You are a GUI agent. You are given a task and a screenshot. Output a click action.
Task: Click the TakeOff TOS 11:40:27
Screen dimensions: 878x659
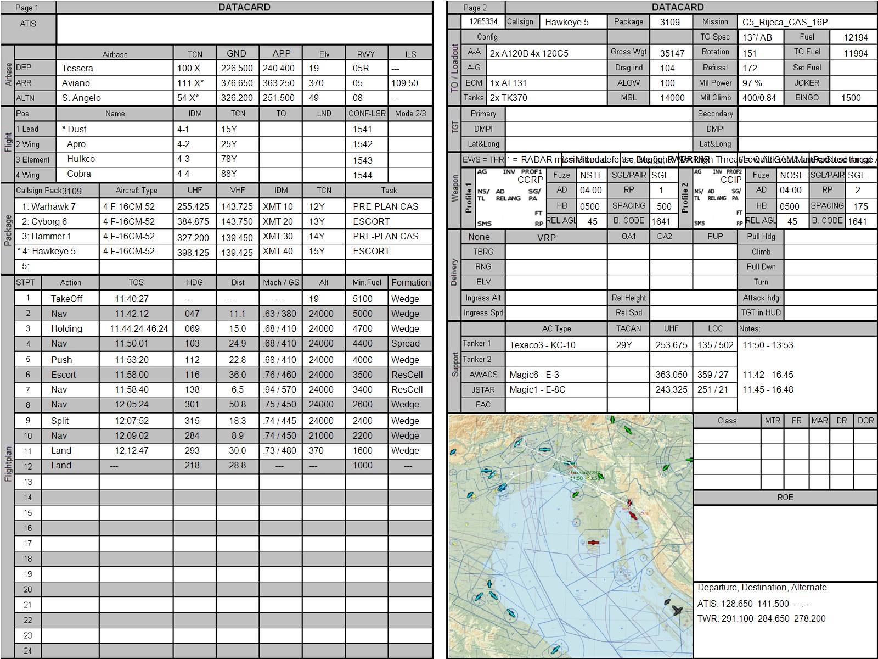132,299
